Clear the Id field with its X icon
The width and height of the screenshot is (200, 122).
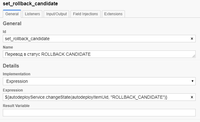[x=192, y=39]
